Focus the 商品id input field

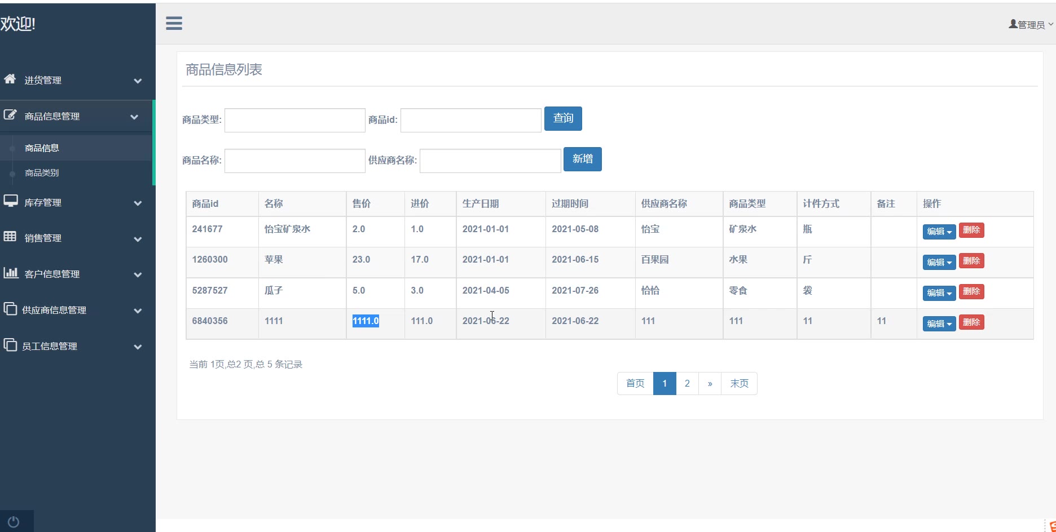[471, 120]
